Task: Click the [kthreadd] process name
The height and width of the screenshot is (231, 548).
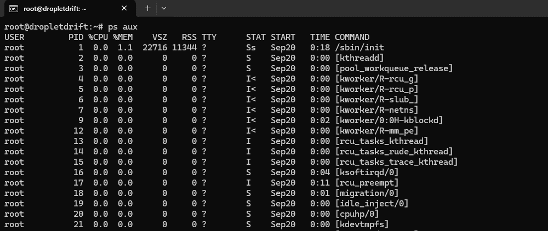Action: (x=359, y=58)
